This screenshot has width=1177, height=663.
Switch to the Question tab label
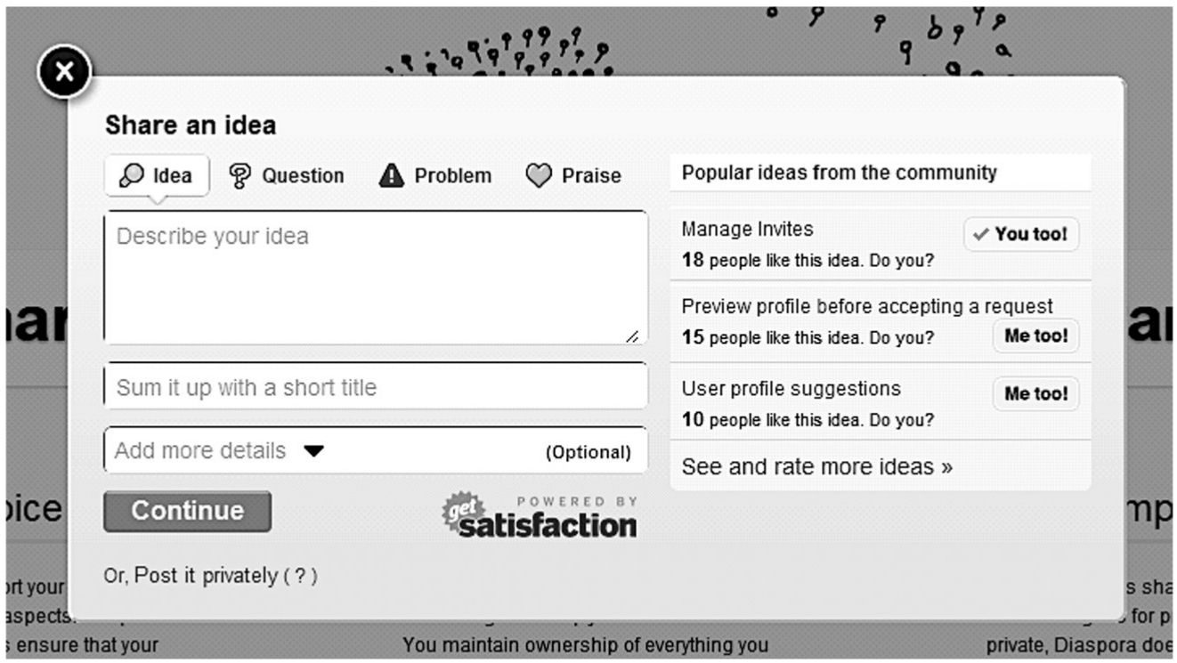click(302, 176)
